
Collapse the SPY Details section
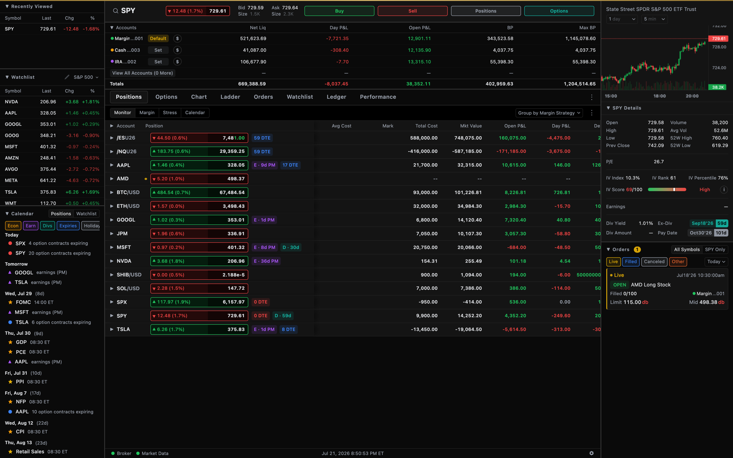click(608, 108)
